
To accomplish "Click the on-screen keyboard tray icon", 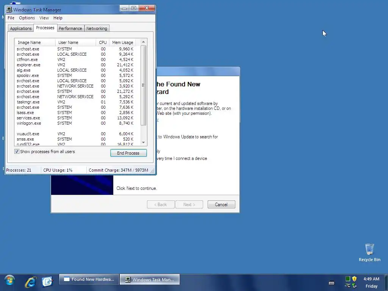I will tap(331, 283).
